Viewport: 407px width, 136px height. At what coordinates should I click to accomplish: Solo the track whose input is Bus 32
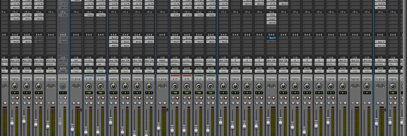pyautogui.click(x=364, y=103)
